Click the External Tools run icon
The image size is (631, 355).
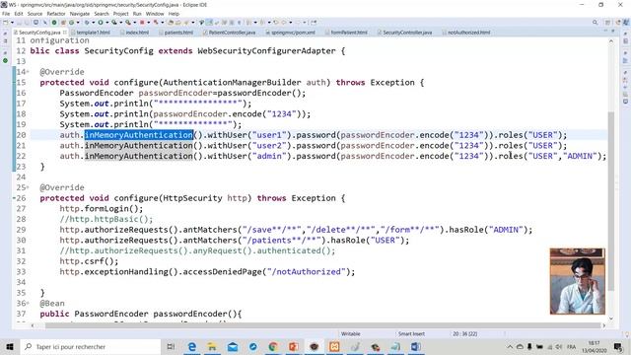tap(128, 22)
